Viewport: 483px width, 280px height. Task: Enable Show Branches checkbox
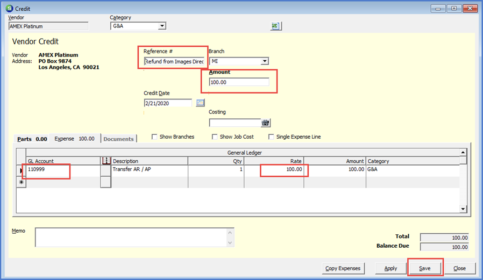(x=154, y=137)
